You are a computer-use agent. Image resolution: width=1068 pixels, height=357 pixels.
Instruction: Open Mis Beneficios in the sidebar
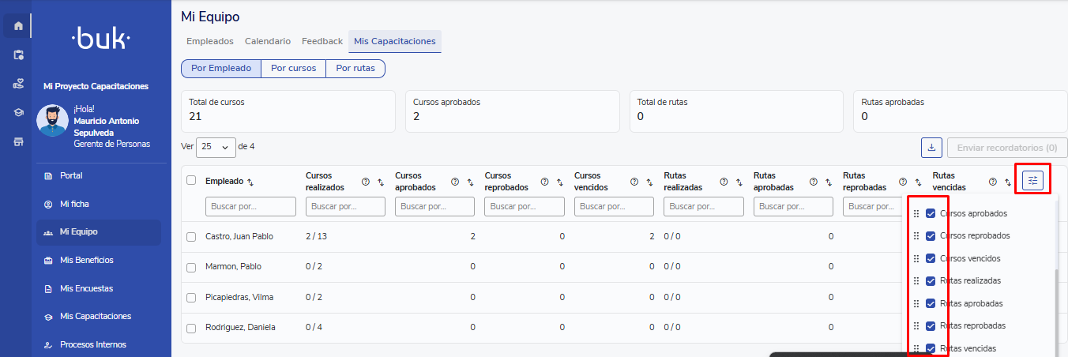coord(87,260)
